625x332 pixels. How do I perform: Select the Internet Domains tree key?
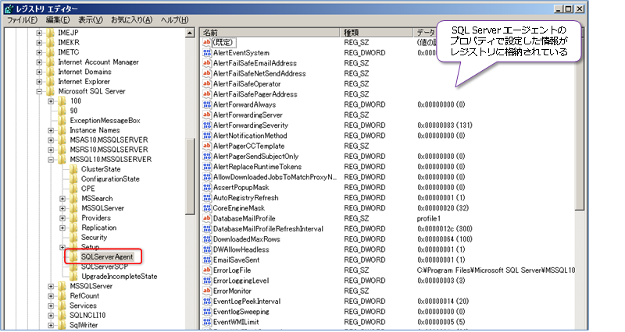[84, 72]
